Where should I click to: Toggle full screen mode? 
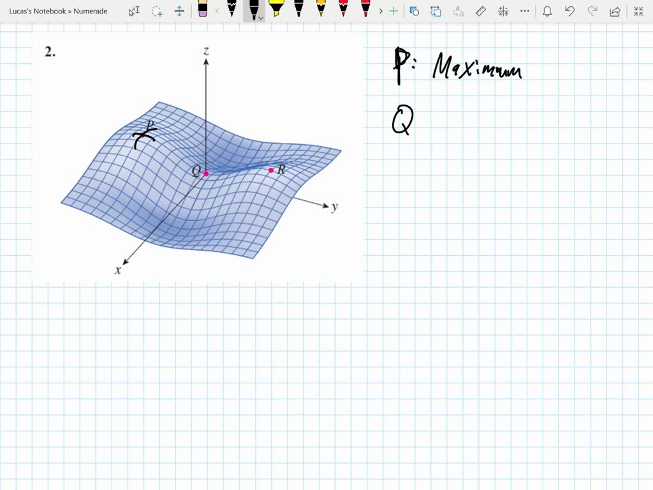tap(639, 11)
